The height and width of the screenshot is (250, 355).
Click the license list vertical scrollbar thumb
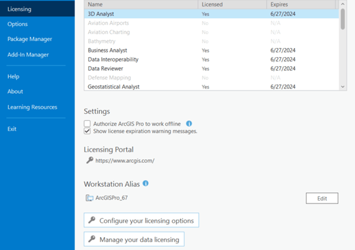[343, 19]
